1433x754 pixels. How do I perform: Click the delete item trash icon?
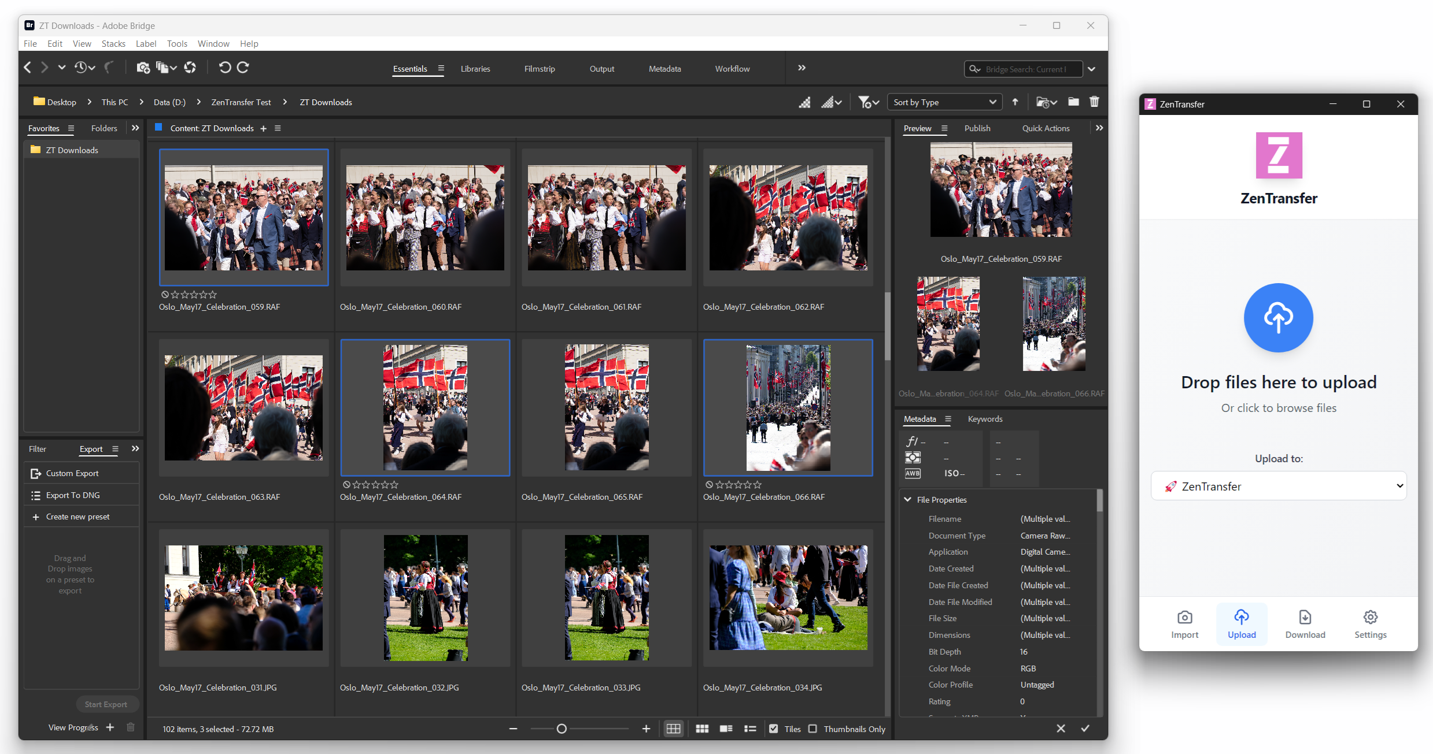(1094, 102)
